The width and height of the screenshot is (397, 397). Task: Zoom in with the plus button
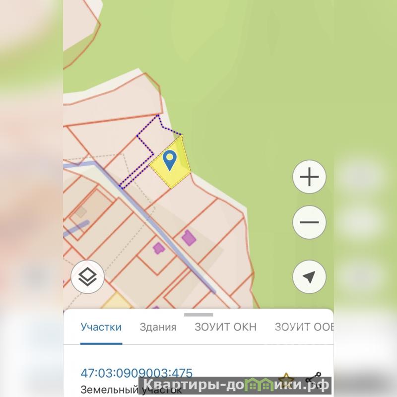(309, 177)
